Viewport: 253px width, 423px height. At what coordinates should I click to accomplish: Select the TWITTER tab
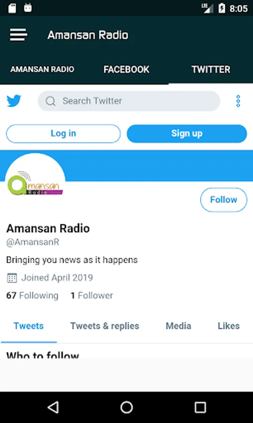pyautogui.click(x=211, y=70)
